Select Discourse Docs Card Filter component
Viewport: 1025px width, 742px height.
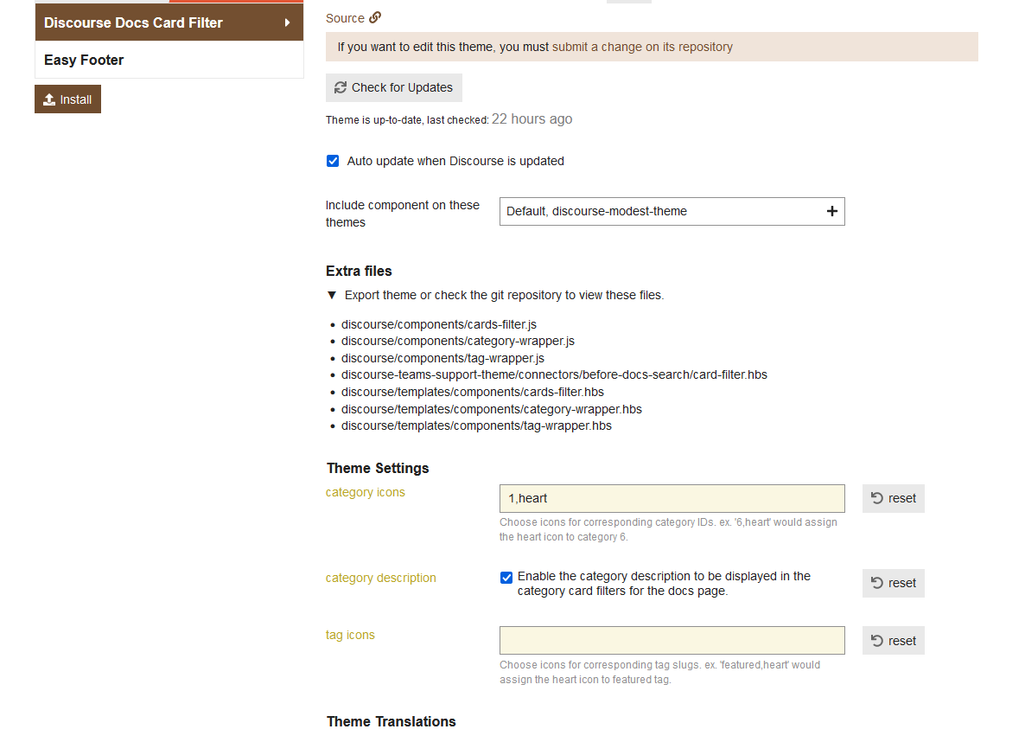169,22
